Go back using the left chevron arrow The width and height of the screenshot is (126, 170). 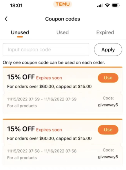[x=6, y=19]
